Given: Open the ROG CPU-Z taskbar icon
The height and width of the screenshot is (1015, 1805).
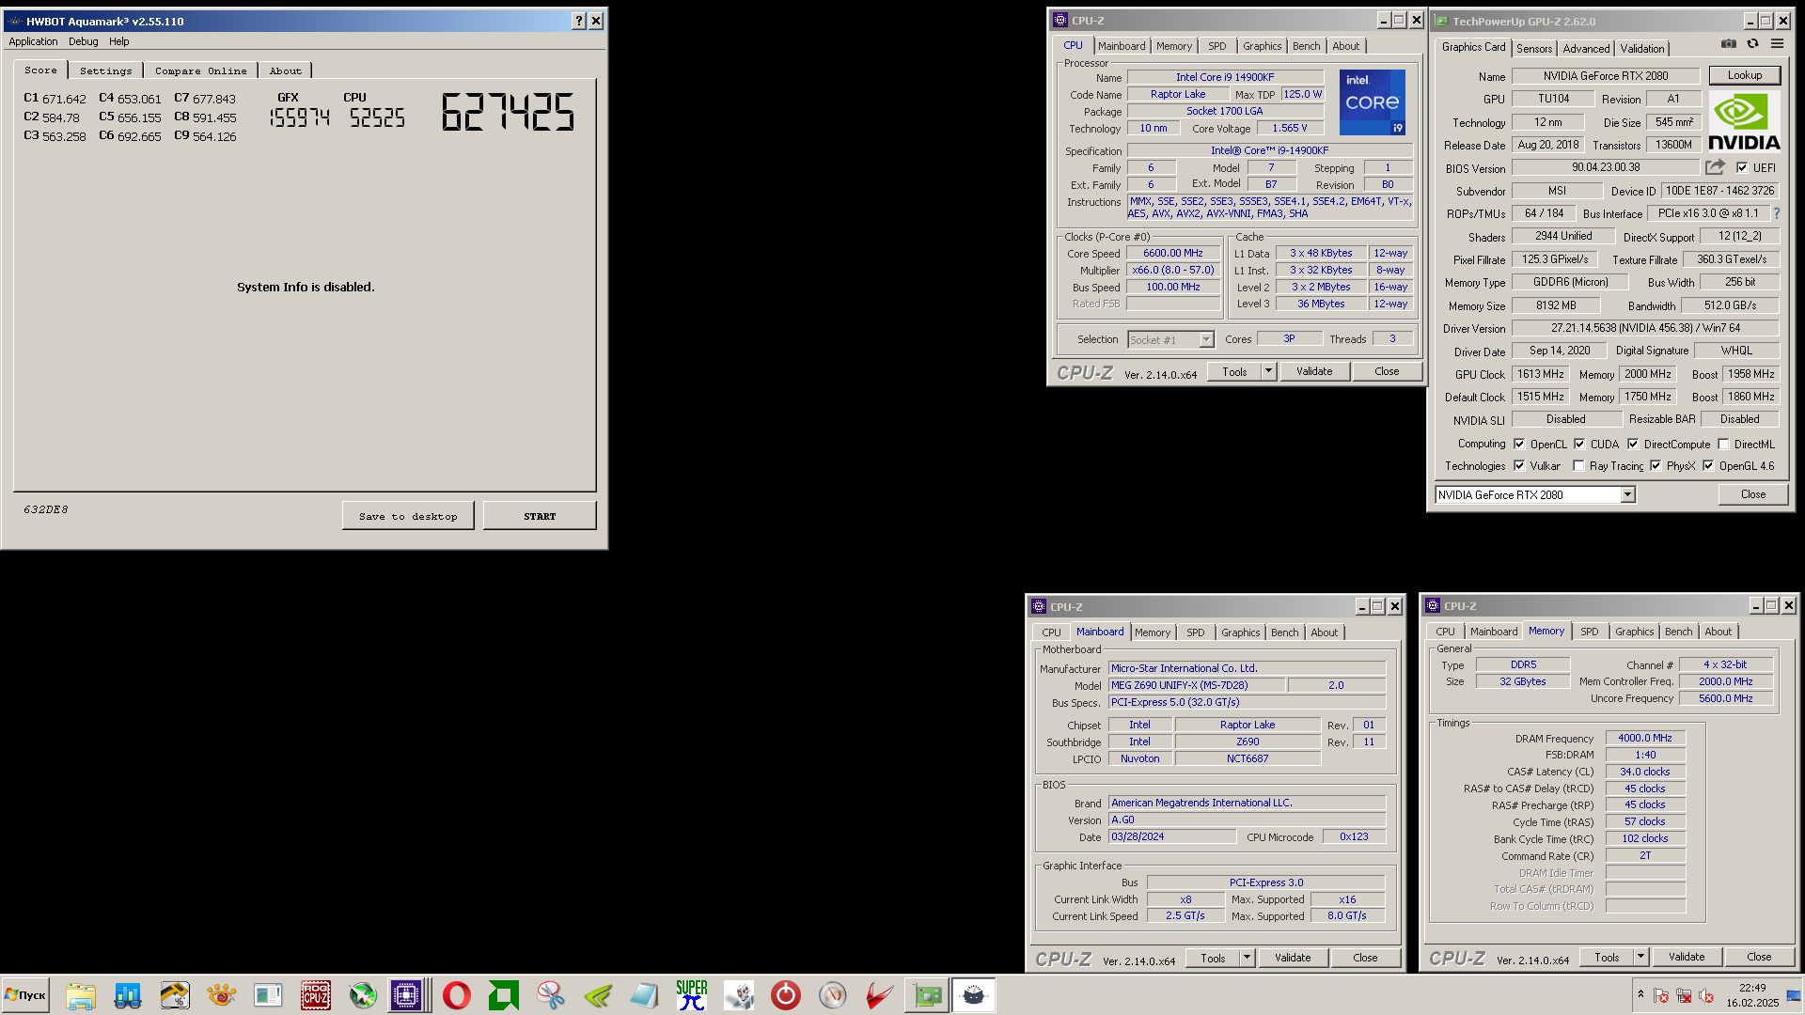Looking at the screenshot, I should point(315,995).
